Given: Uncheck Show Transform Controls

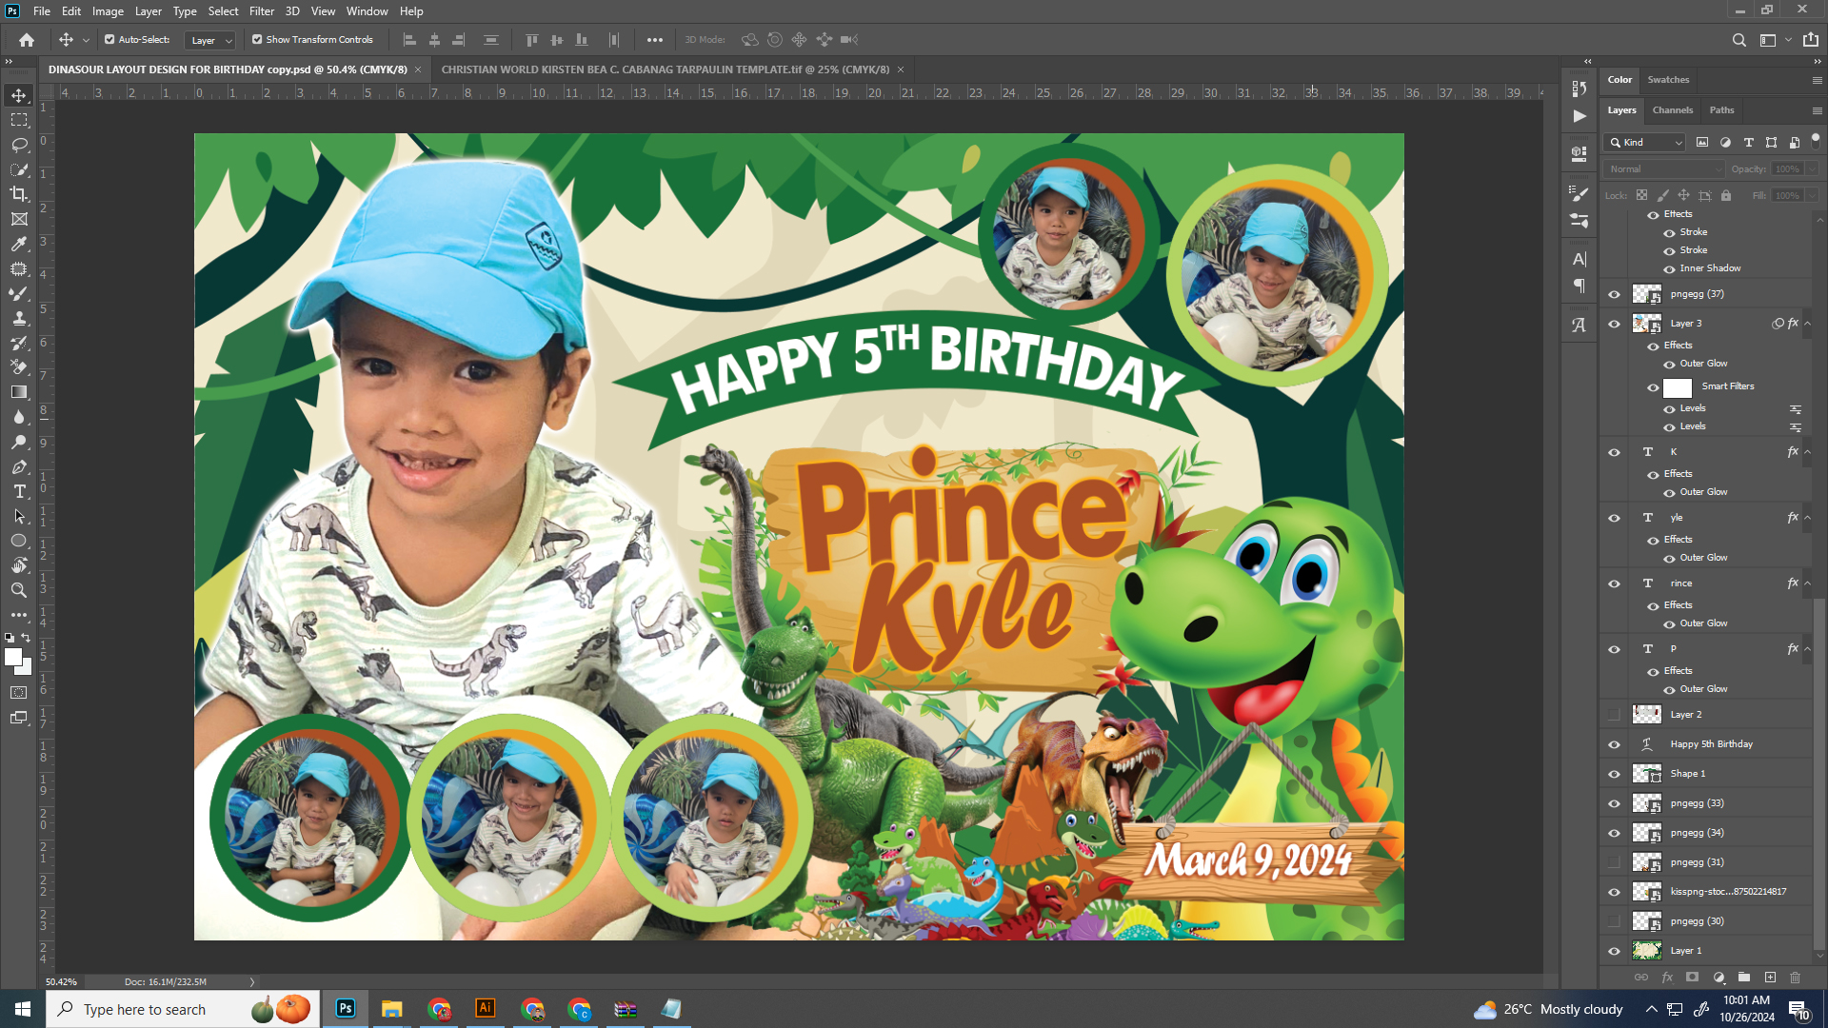Looking at the screenshot, I should click(257, 40).
